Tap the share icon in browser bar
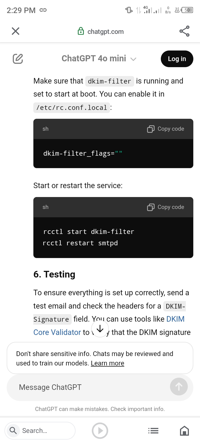The height and width of the screenshot is (444, 200). [x=184, y=31]
